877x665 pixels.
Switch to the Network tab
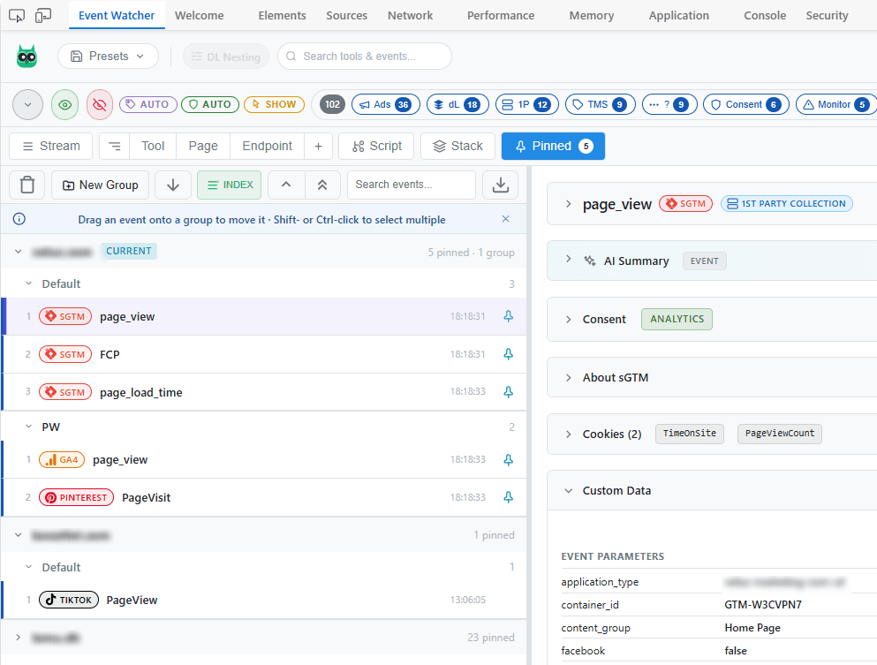pyautogui.click(x=410, y=16)
